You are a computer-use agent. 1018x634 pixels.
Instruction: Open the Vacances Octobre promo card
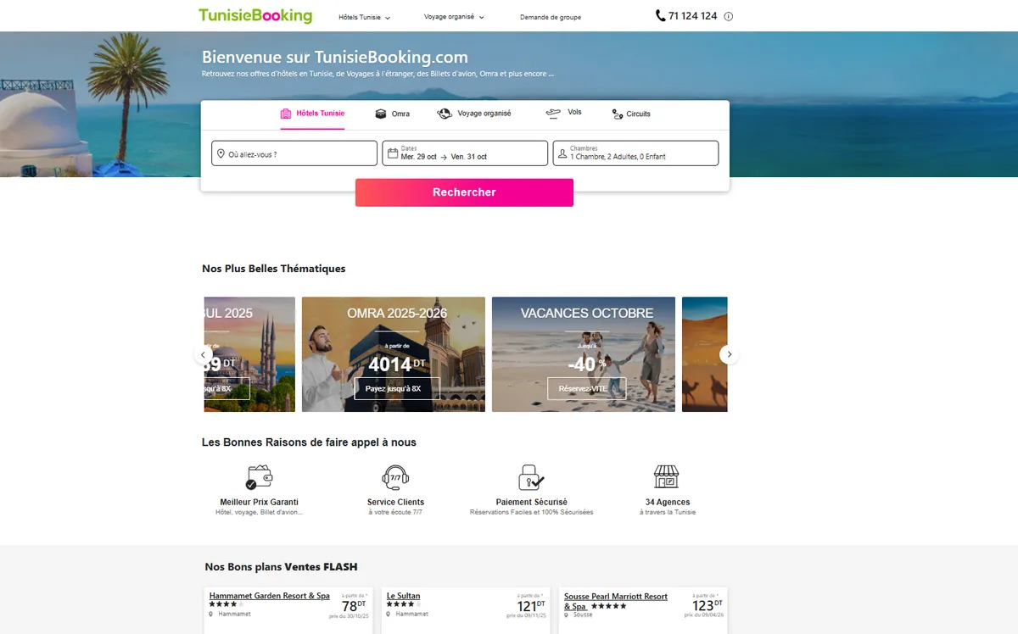coord(584,354)
